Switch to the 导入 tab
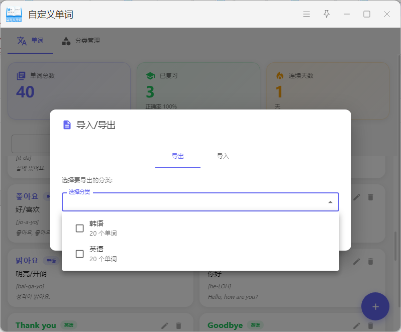Screen dimensions: 401x332 223,156
